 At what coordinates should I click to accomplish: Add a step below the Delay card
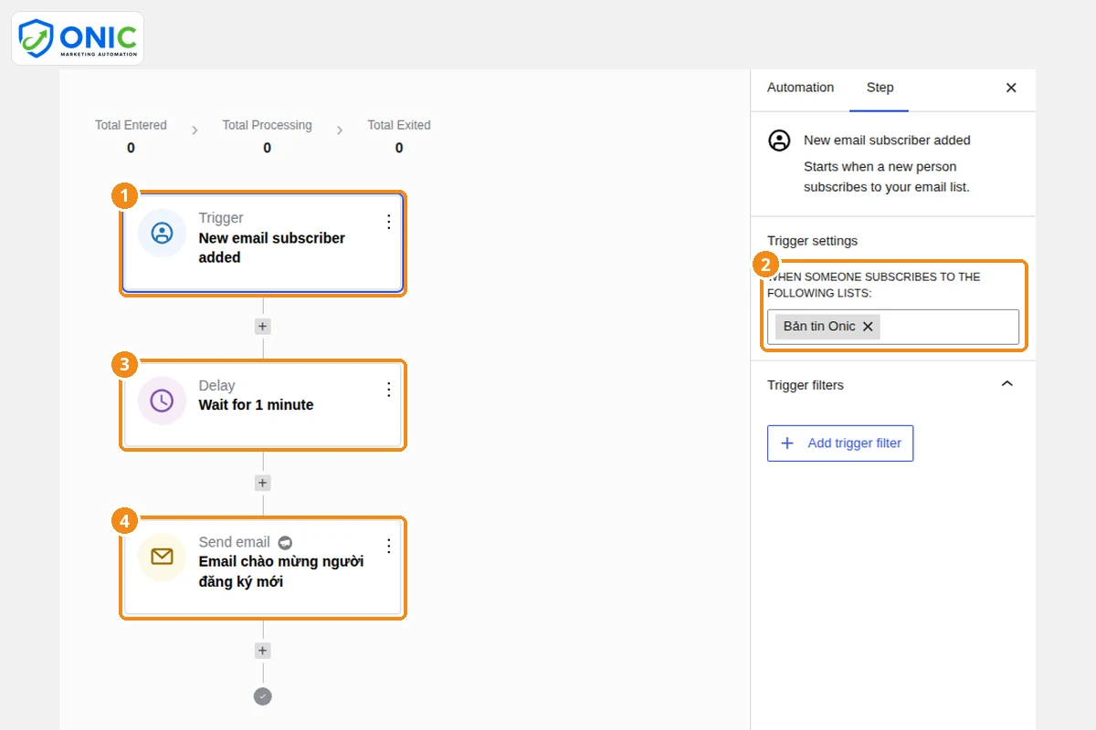(263, 483)
